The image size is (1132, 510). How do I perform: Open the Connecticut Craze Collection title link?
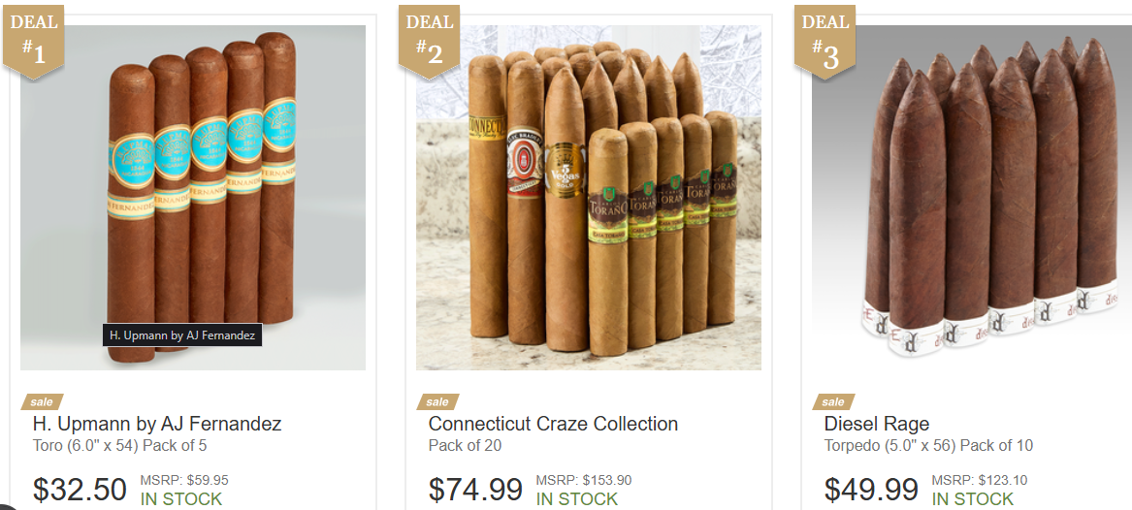click(553, 424)
